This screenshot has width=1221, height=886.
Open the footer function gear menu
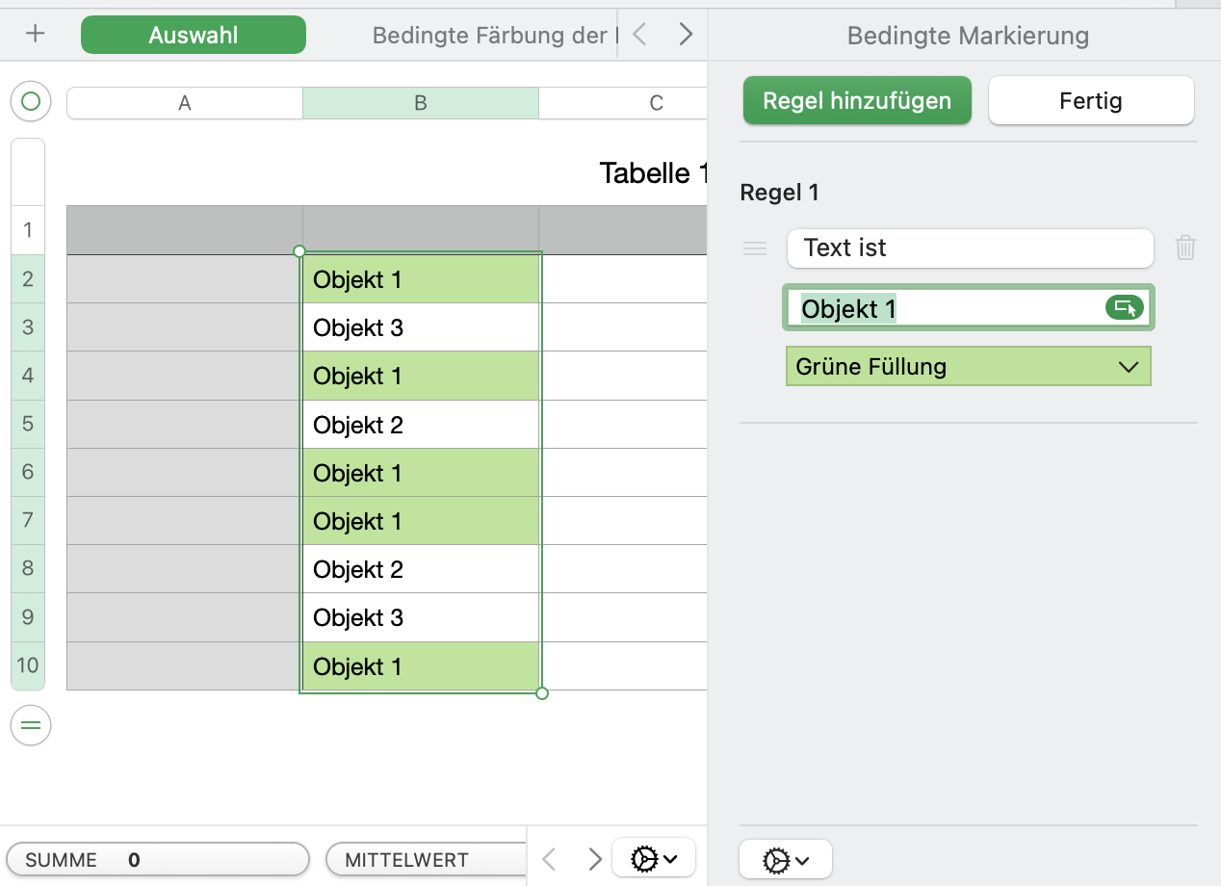pyautogui.click(x=653, y=858)
